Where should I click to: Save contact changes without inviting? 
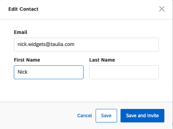point(106,116)
